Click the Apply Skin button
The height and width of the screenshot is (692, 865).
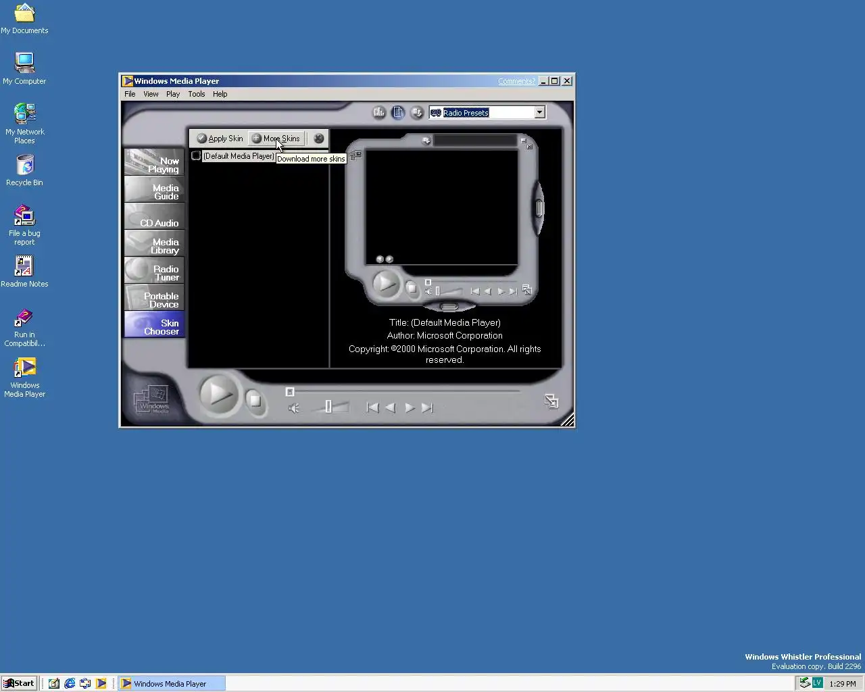pyautogui.click(x=220, y=139)
